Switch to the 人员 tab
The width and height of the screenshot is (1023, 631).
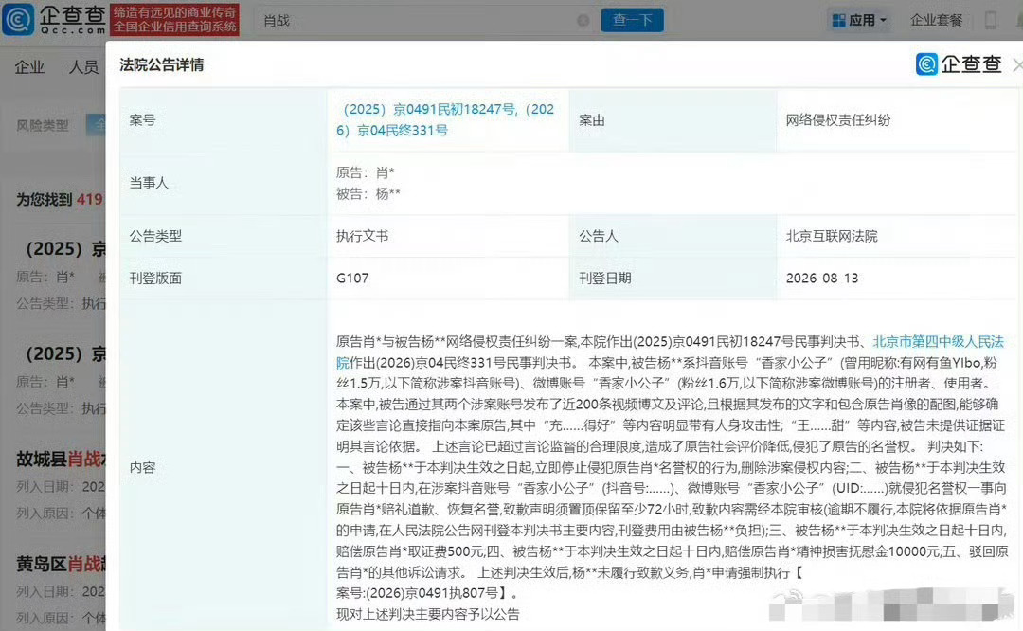[84, 66]
